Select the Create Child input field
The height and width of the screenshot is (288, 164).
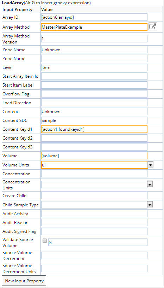(x=94, y=196)
